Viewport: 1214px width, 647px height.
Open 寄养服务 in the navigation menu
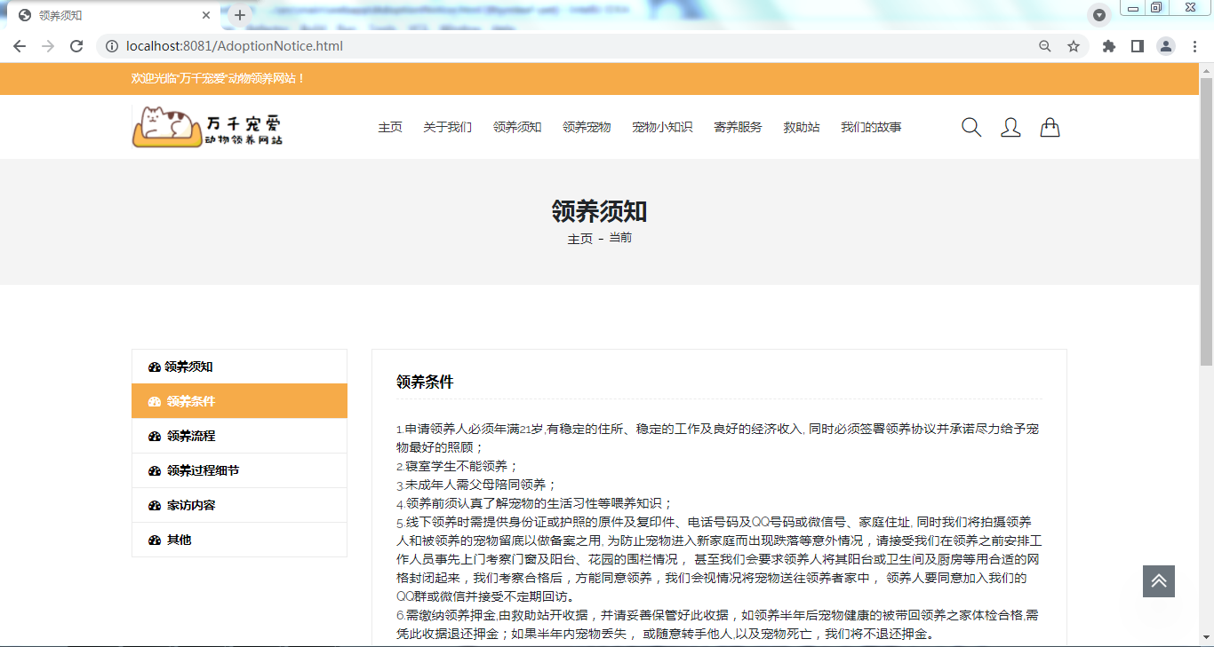(738, 127)
